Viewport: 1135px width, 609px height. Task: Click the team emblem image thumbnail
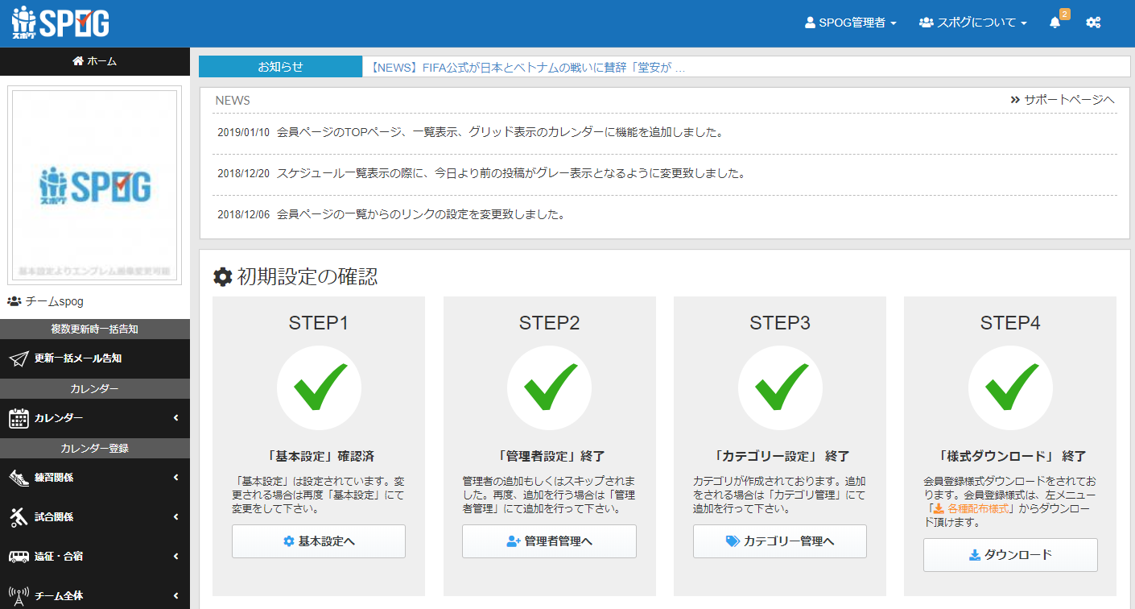click(95, 185)
